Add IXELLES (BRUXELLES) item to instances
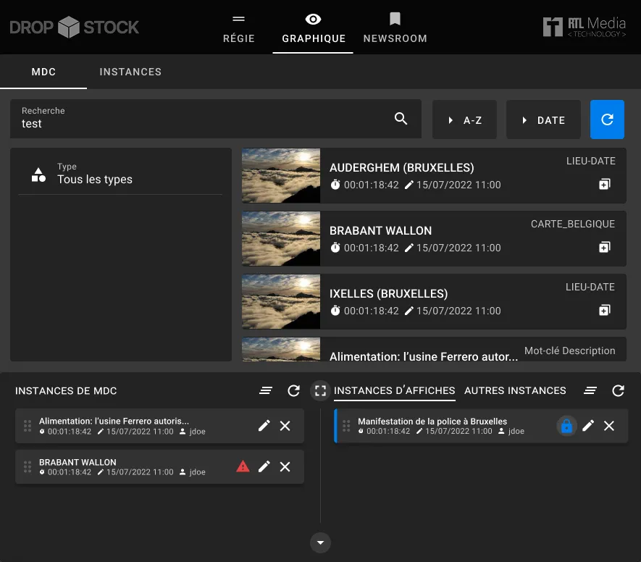 604,311
